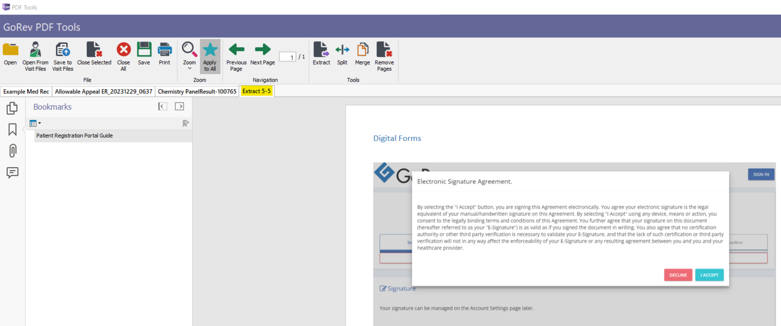
Task: Switch to Example Med Rec tab
Action: (26, 91)
